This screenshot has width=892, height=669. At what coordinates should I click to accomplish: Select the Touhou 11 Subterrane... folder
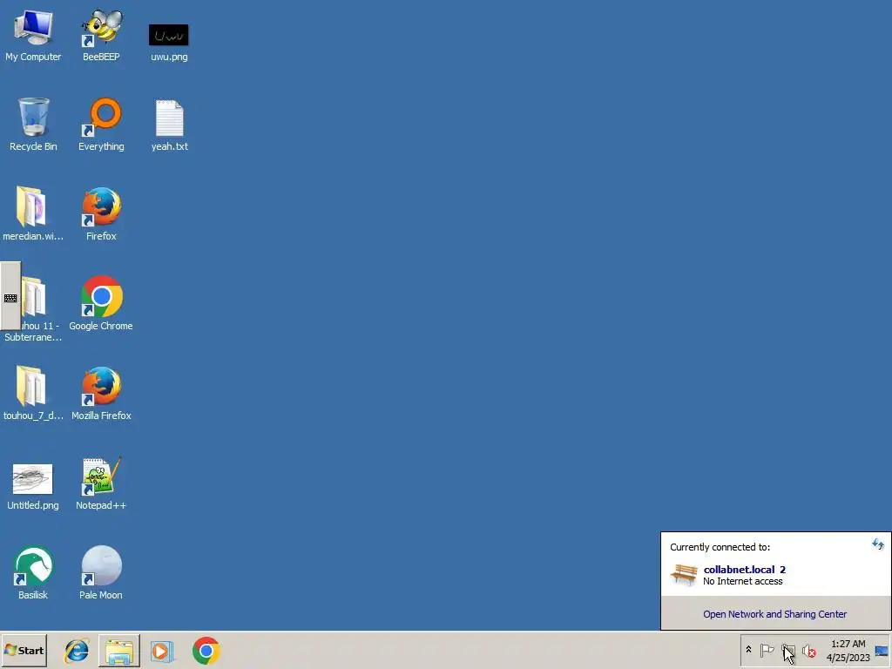click(x=34, y=308)
